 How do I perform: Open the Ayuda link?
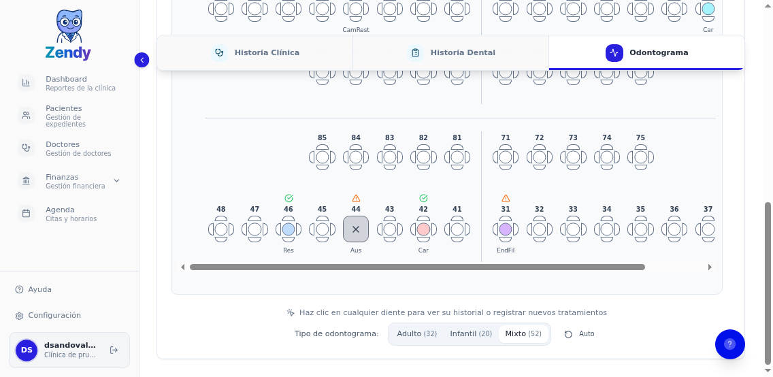click(x=33, y=289)
